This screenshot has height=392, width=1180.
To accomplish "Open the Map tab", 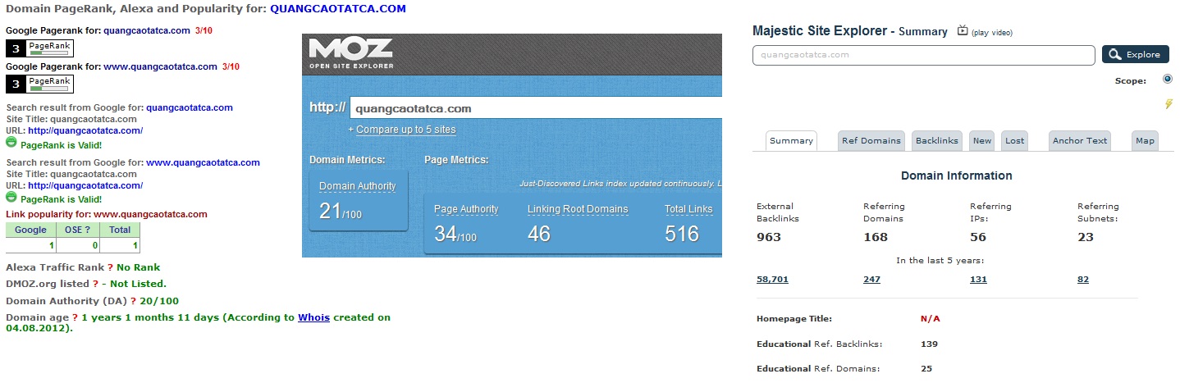I will [x=1145, y=140].
